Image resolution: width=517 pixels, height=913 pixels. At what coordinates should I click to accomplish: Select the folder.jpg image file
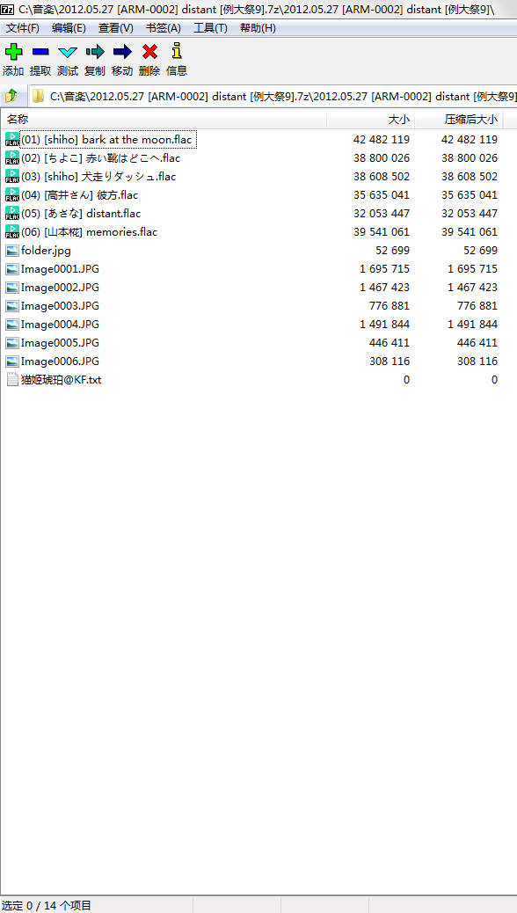coord(46,251)
